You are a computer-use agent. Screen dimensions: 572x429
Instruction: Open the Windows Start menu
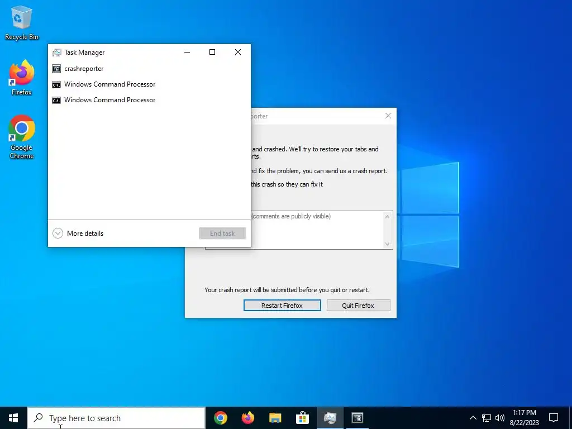(x=13, y=418)
